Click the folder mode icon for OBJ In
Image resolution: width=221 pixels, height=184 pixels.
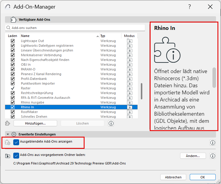130,65
